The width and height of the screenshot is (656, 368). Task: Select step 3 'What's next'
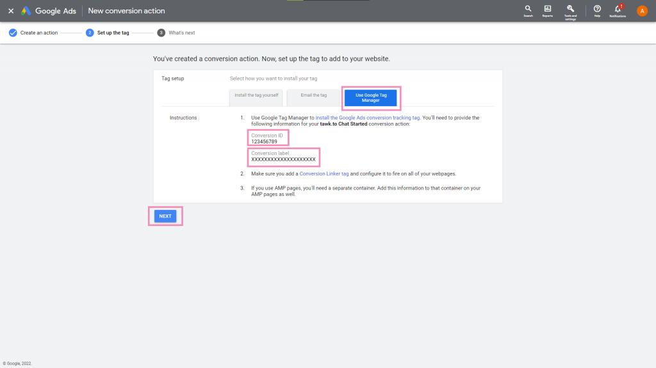[176, 33]
